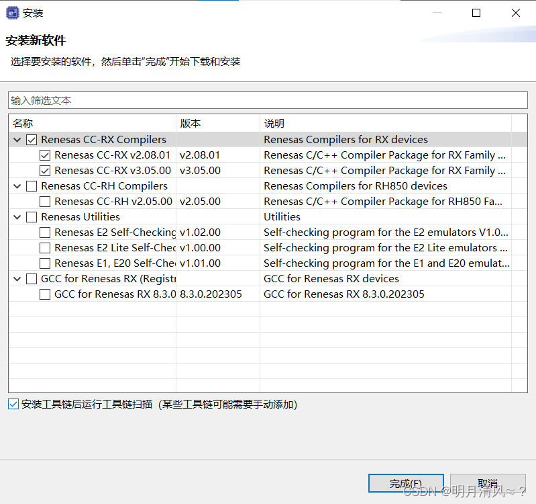Screen dimensions: 536x504
Task: Click description 'Self-checking program for the E1 and E20 emulat...'
Action: click(x=386, y=263)
